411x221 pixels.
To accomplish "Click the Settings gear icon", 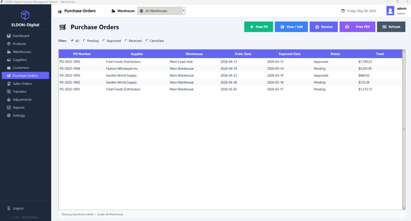I will coord(9,115).
